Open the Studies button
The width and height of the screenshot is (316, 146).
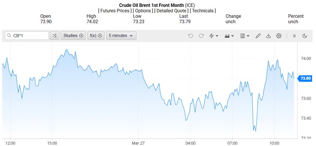(73, 35)
